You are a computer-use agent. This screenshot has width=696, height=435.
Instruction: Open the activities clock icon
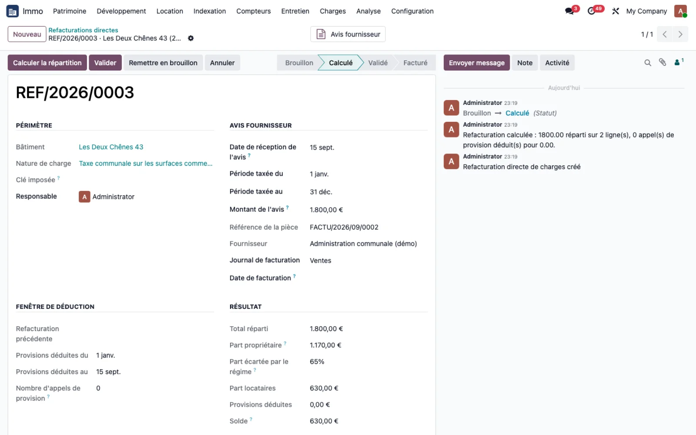(592, 11)
